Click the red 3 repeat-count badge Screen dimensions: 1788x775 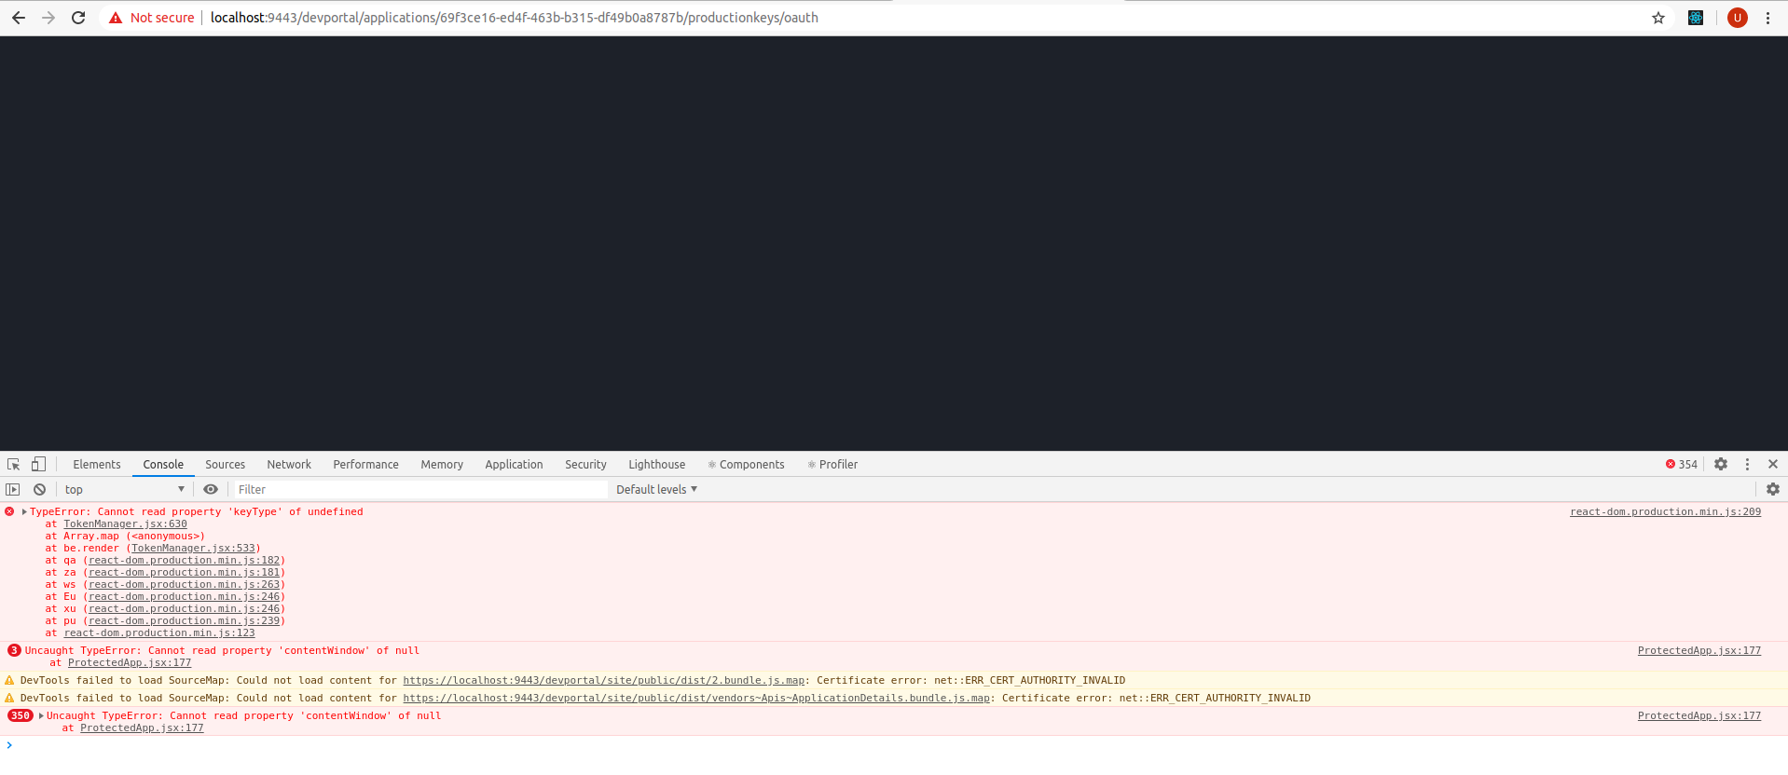point(14,650)
